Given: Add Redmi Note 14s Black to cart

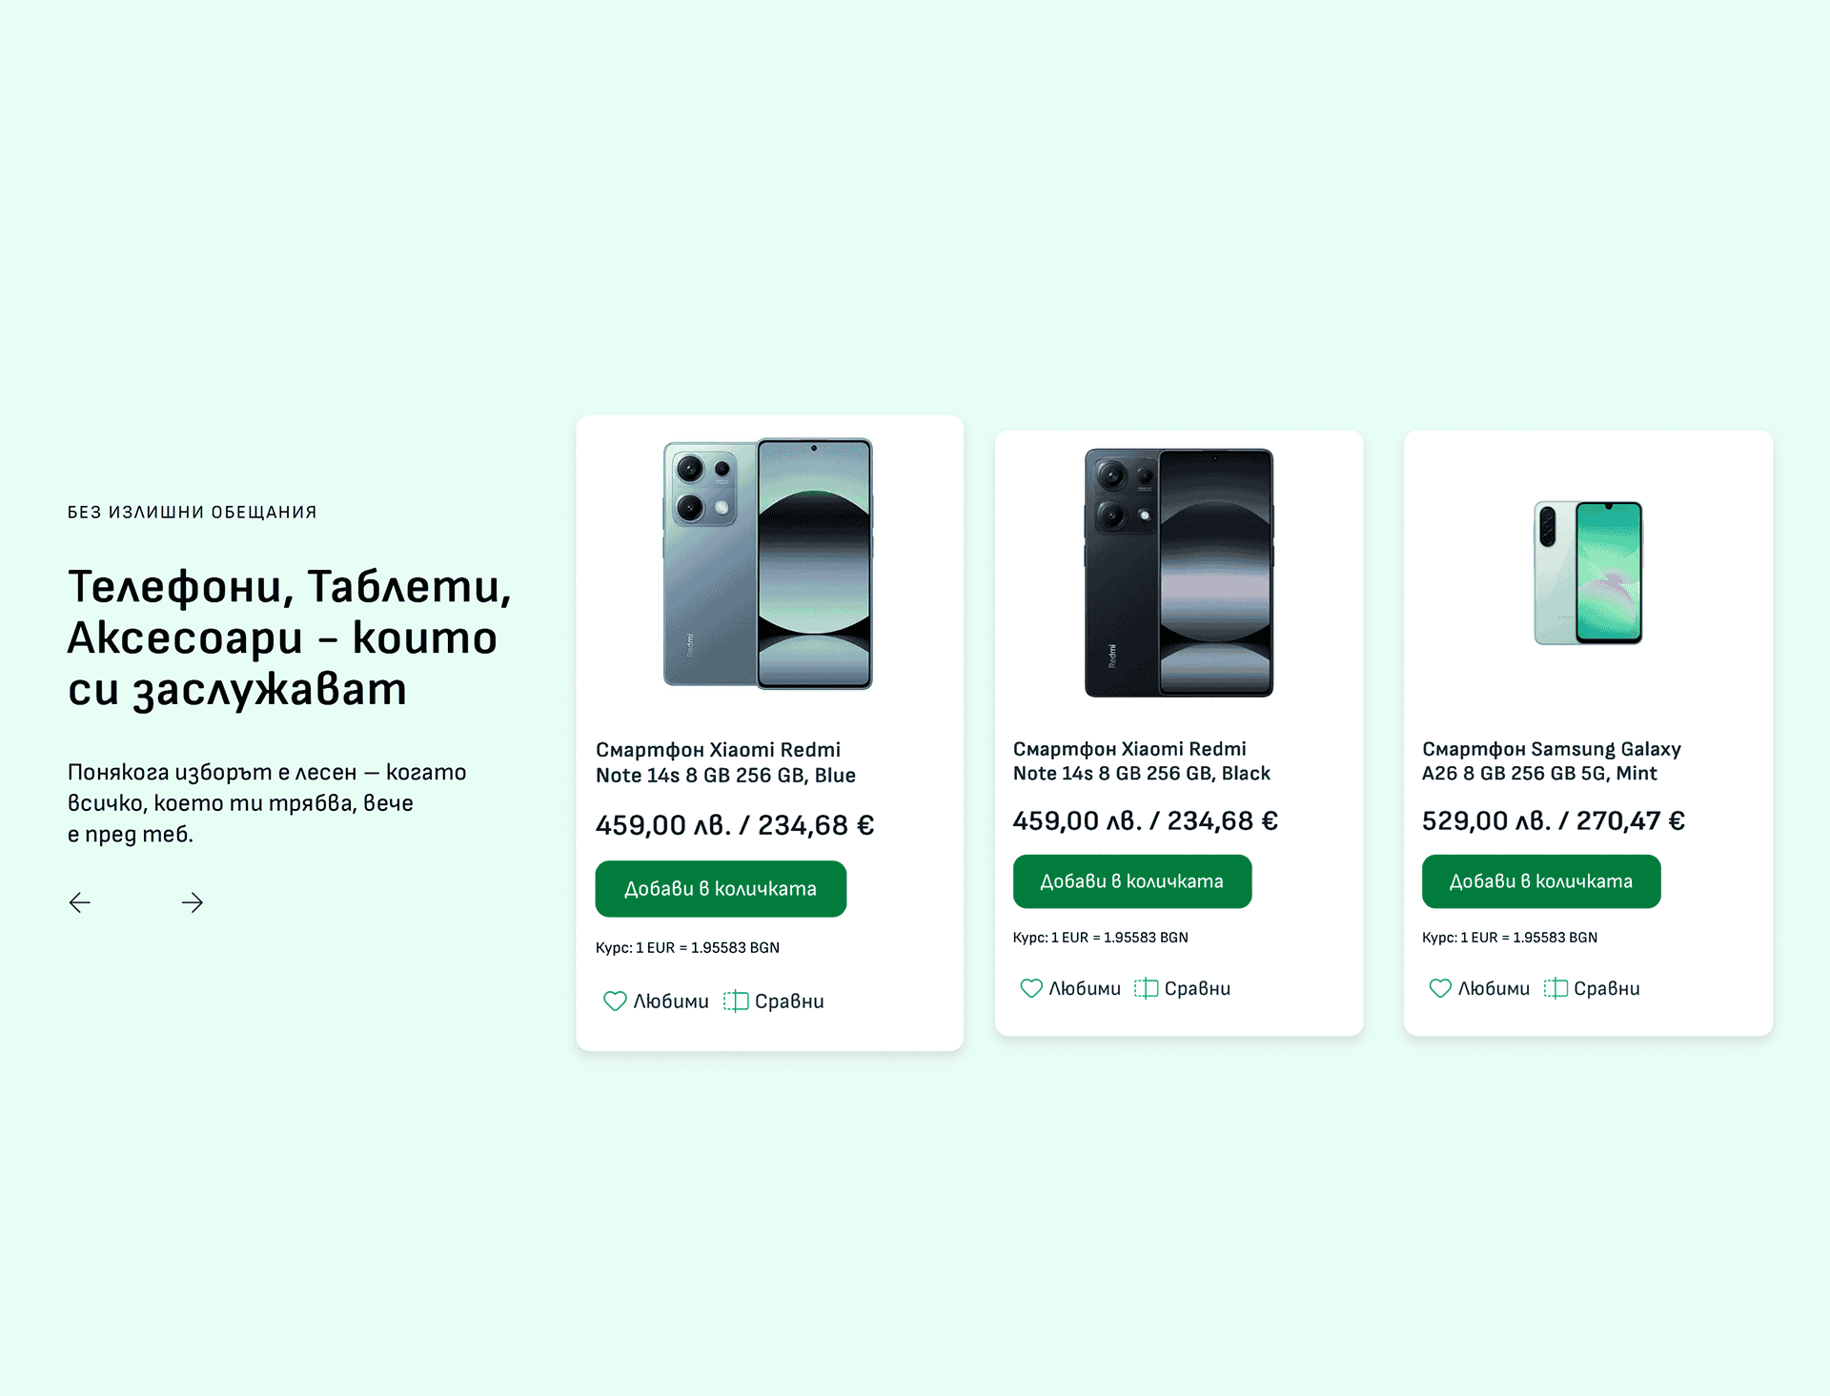Looking at the screenshot, I should pos(1132,881).
